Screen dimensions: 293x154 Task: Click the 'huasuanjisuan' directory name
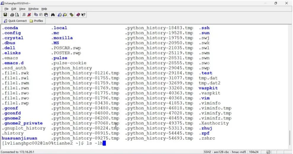coord(20,138)
